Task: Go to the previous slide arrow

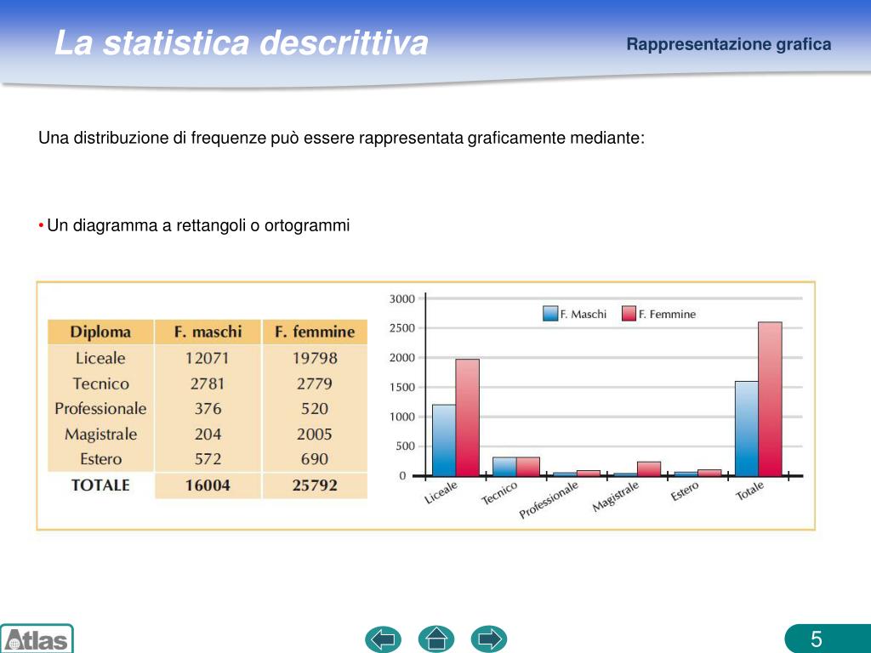Action: click(384, 639)
